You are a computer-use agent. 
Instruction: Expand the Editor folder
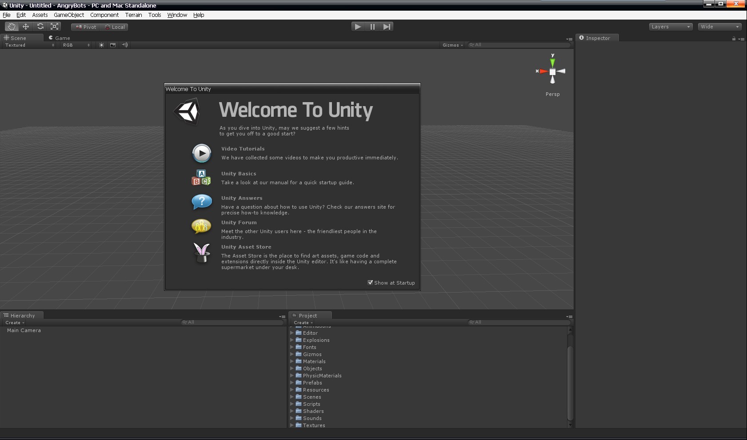292,333
